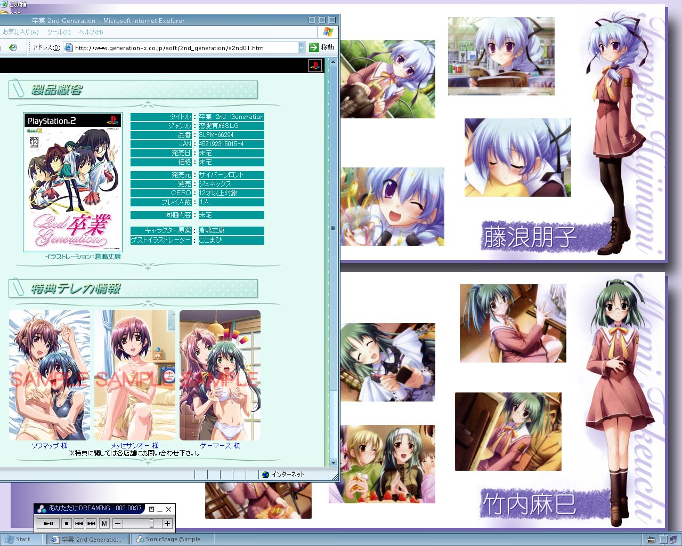682x546 pixels.
Task: Switch SonicStage mini player to full view mode
Action: [x=151, y=509]
